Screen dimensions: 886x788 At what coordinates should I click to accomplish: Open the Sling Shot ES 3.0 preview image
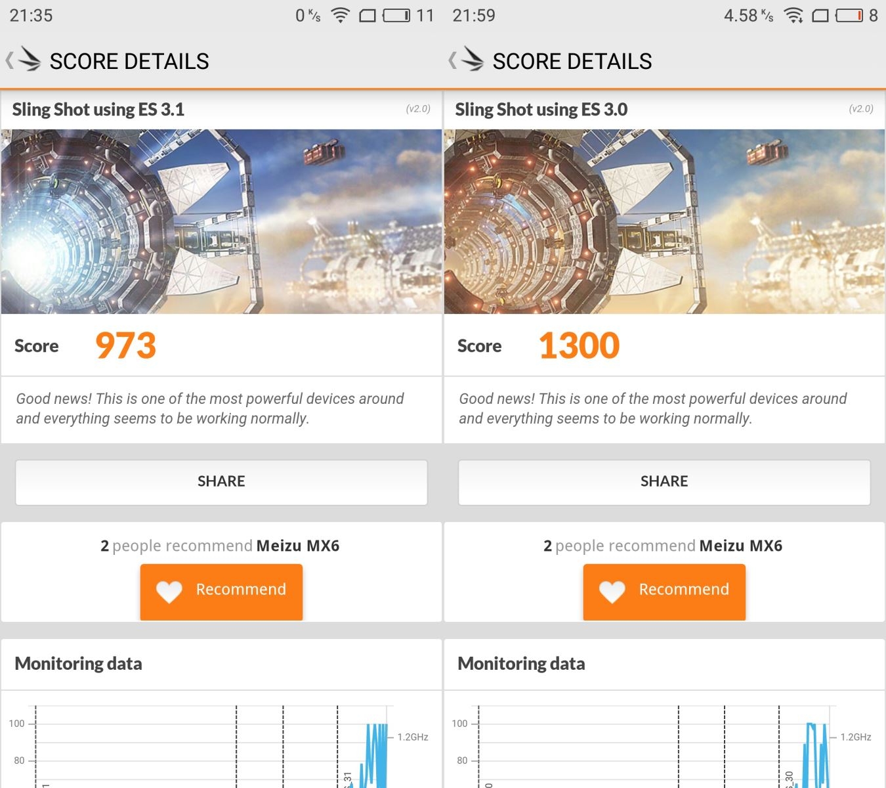click(x=664, y=221)
